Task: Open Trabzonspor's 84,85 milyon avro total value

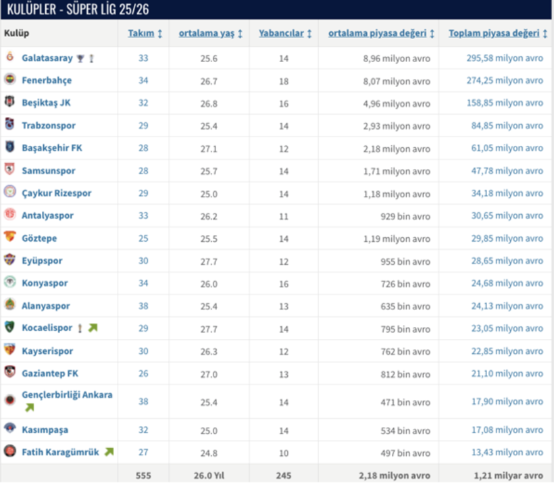Action: point(507,126)
